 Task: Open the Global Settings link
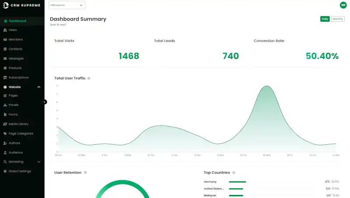click(20, 171)
